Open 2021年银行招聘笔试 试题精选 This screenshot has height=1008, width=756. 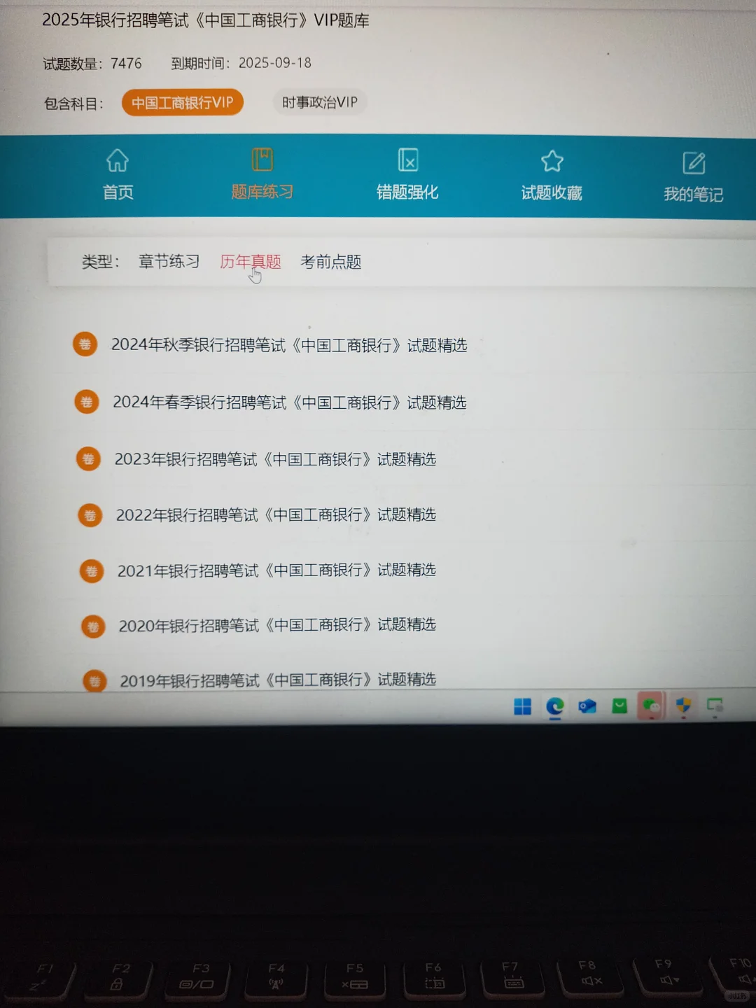[276, 570]
